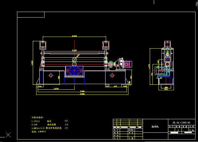The image size is (198, 142).
Task: Select note text "3.BW74-17-11"
Action: [38, 128]
